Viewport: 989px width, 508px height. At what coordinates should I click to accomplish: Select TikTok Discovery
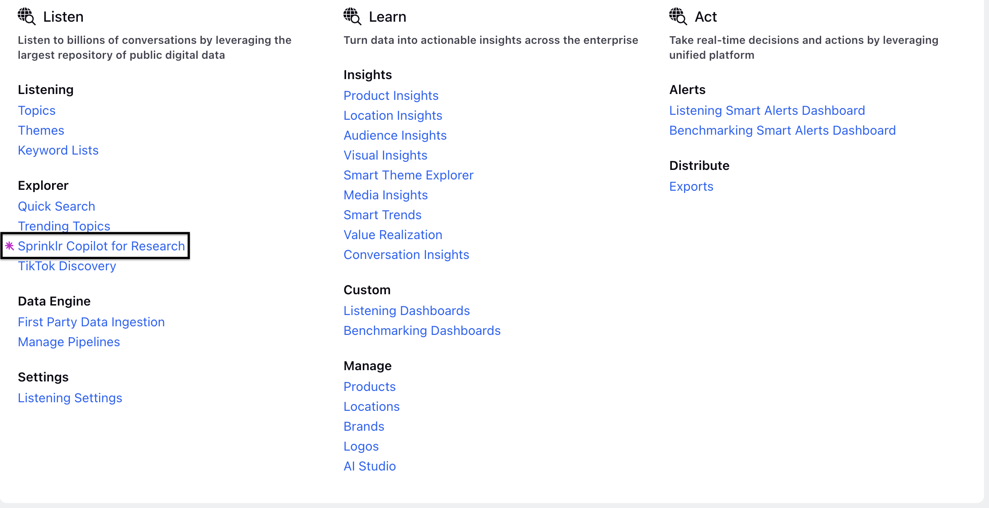click(x=67, y=266)
